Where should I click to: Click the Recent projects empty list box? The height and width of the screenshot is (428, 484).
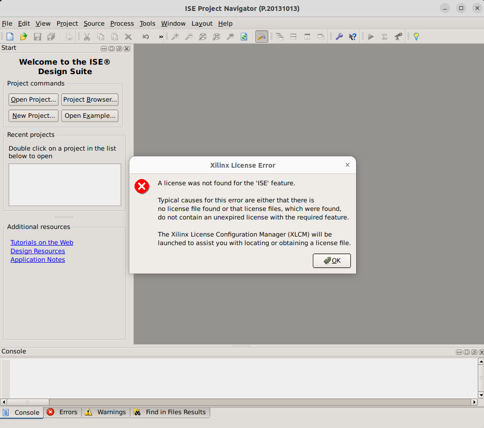pos(65,185)
